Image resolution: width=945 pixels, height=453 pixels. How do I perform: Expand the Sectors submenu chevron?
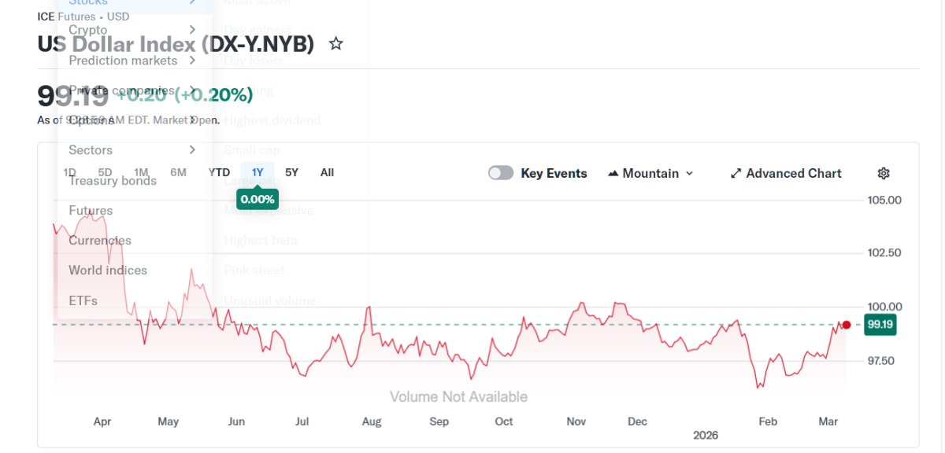192,149
